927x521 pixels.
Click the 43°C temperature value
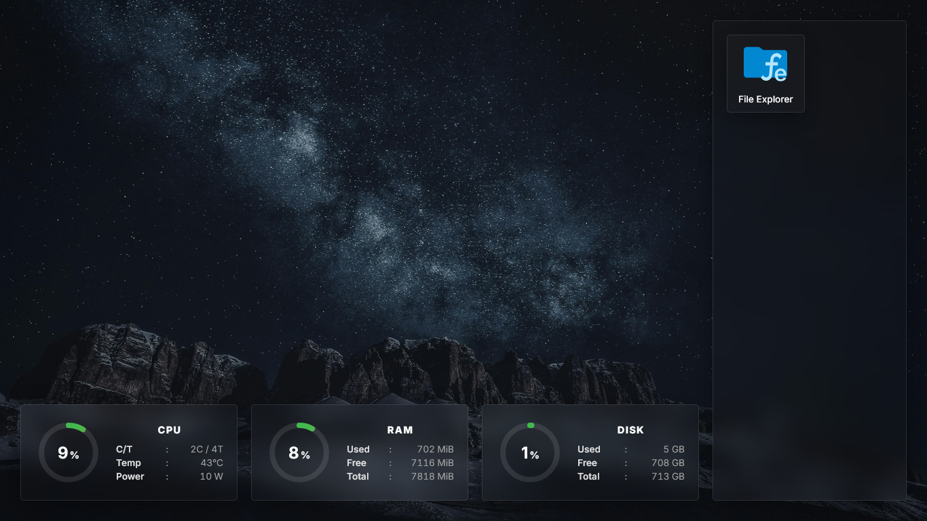pyautogui.click(x=212, y=463)
